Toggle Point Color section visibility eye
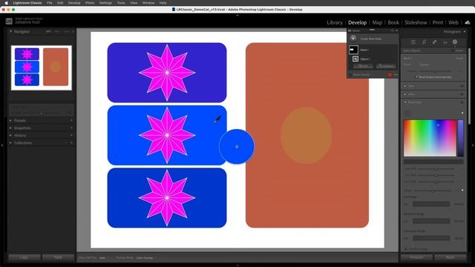 [x=462, y=102]
